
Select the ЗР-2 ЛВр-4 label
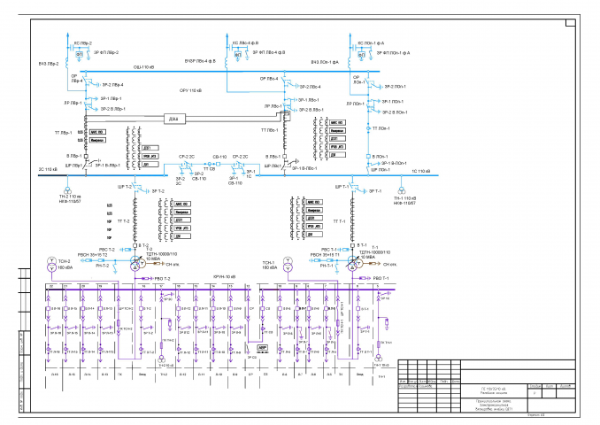[x=113, y=85]
